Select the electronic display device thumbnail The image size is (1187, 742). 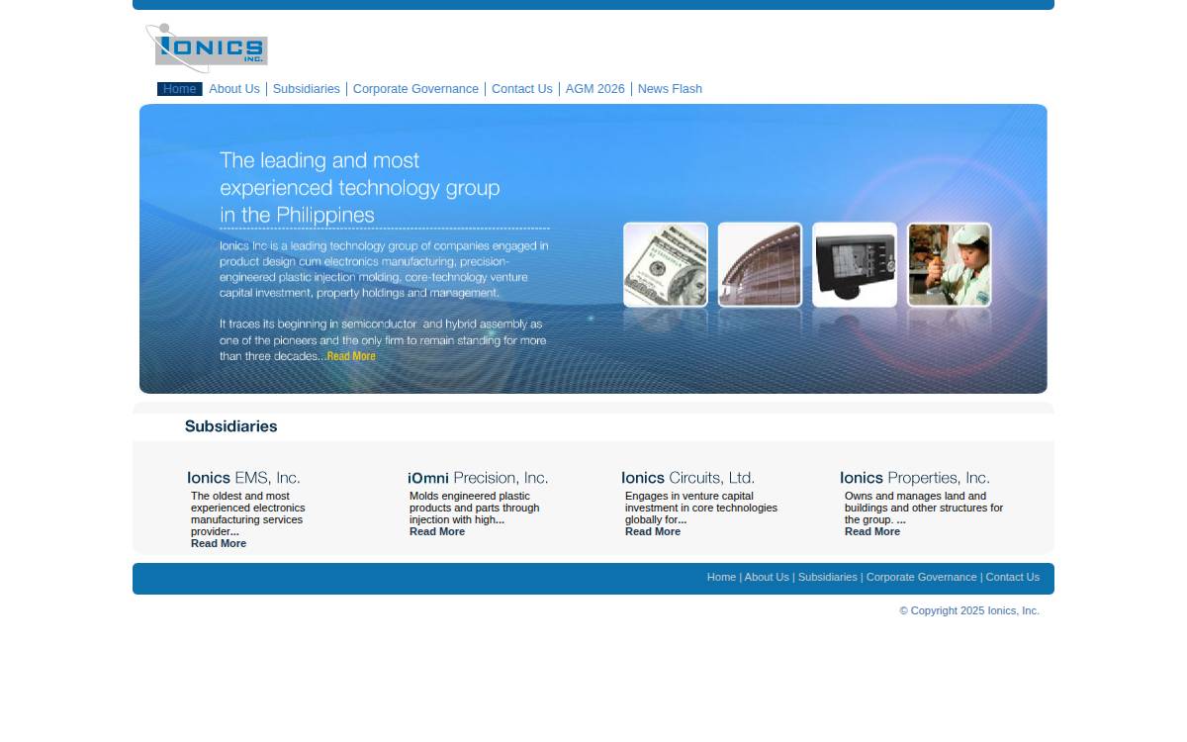point(855,264)
